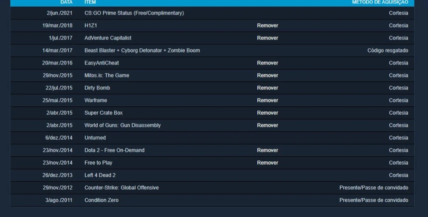Click the DATA column header
The height and width of the screenshot is (217, 428).
click(x=66, y=2)
